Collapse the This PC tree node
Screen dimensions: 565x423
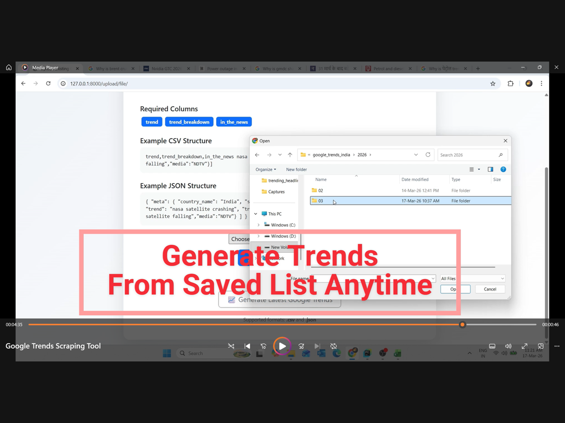[256, 214]
